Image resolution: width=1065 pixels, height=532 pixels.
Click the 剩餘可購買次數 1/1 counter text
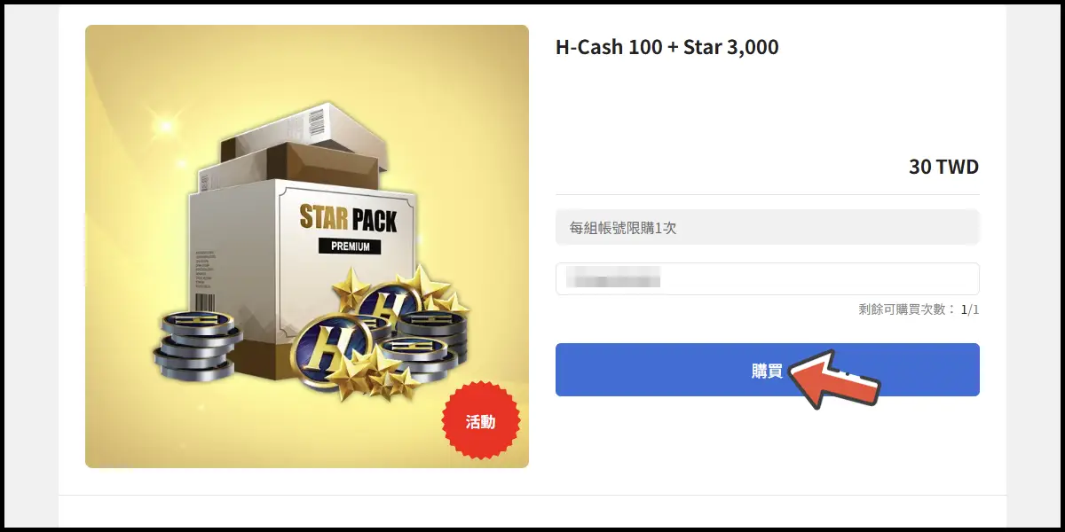(x=919, y=309)
